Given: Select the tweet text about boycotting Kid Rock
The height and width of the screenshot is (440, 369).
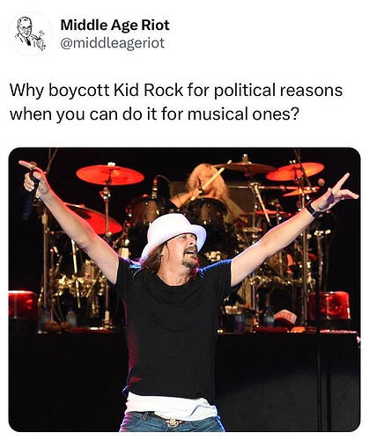Looking at the screenshot, I should [x=176, y=102].
